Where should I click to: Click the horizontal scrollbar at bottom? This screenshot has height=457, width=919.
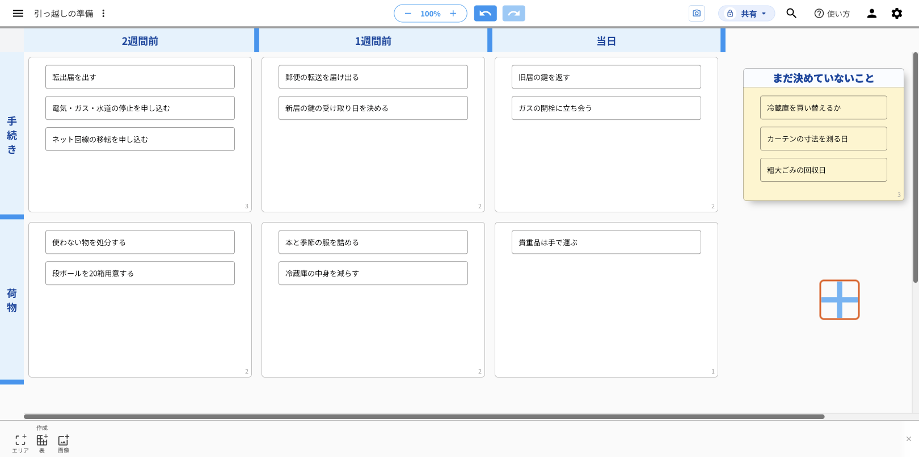click(x=424, y=417)
